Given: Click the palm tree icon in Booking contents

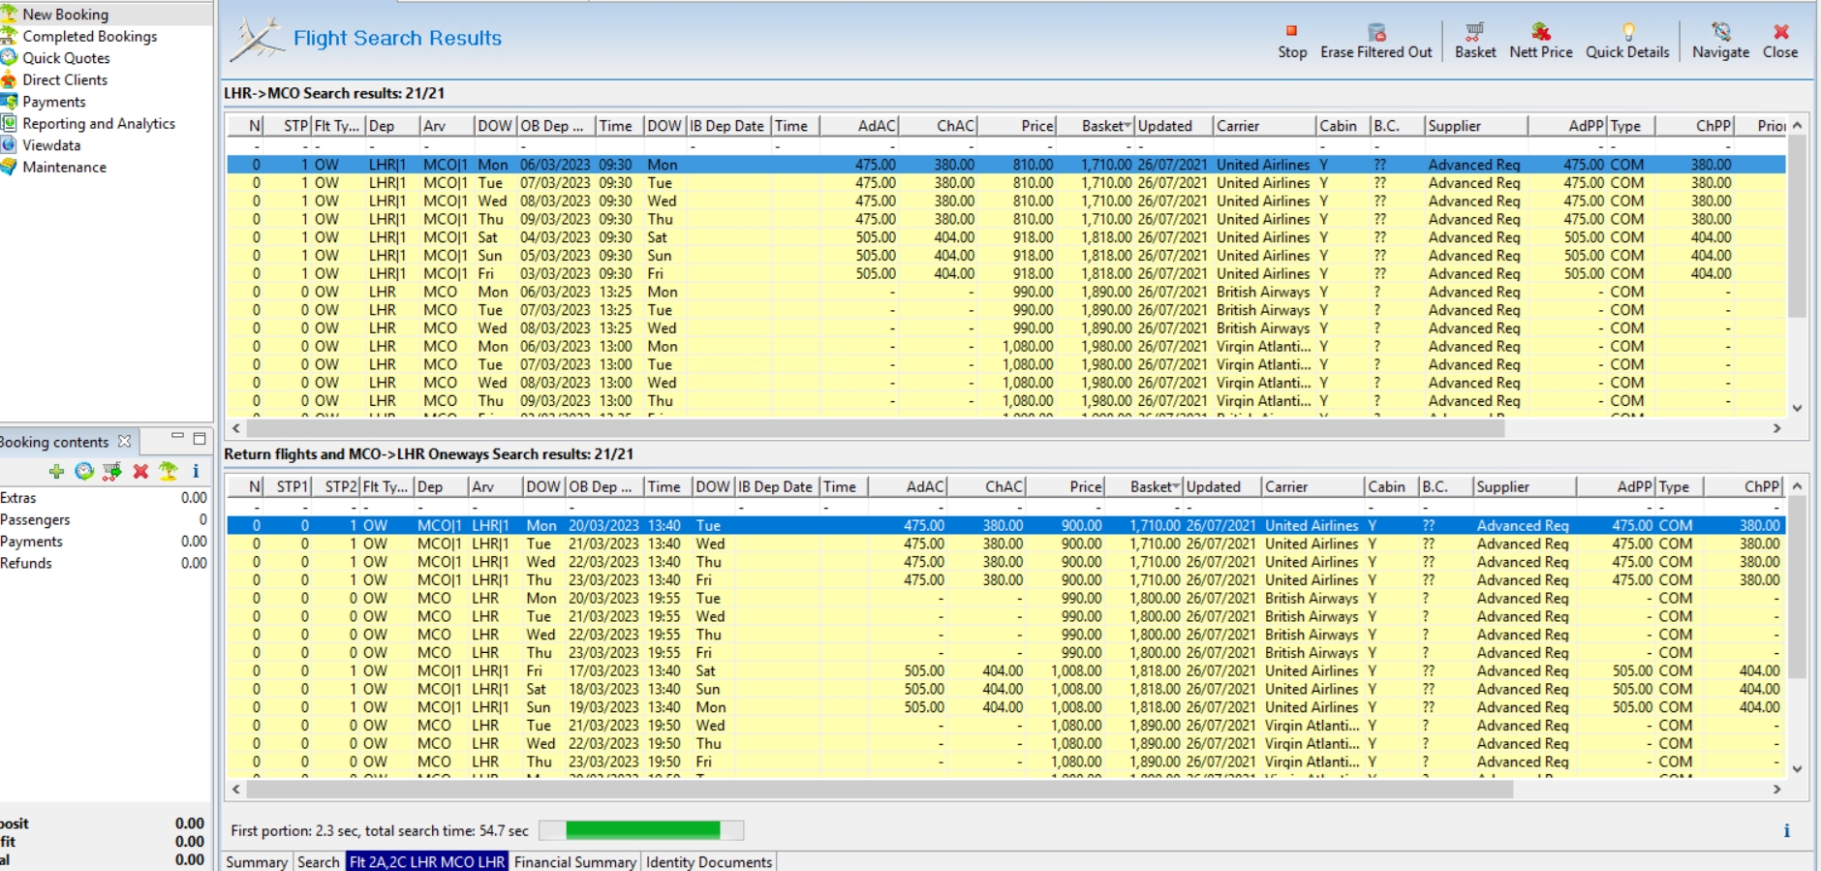Looking at the screenshot, I should 169,472.
